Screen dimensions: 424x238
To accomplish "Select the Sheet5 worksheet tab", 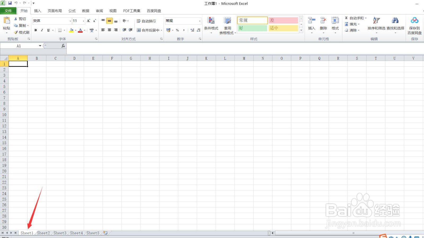I will (x=93, y=233).
